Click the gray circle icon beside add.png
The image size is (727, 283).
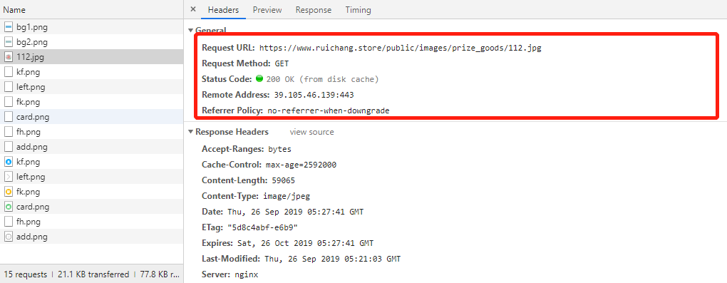[x=9, y=237]
